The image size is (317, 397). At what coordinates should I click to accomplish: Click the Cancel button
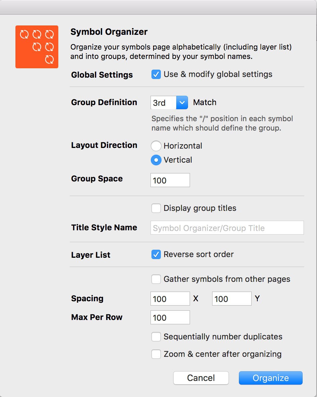pyautogui.click(x=201, y=378)
